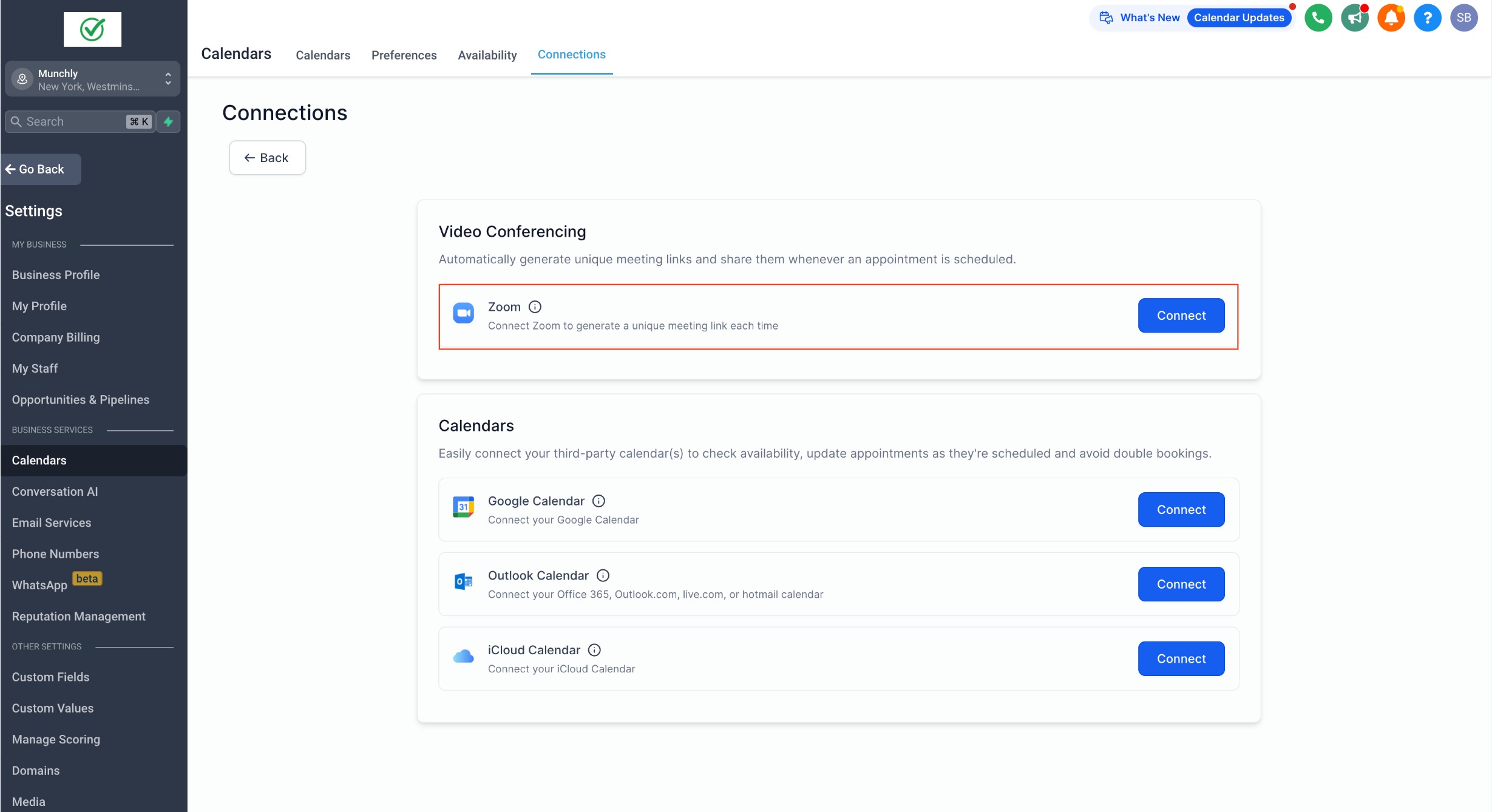This screenshot has height=812, width=1492.
Task: Open Email Services settings
Action: click(52, 523)
